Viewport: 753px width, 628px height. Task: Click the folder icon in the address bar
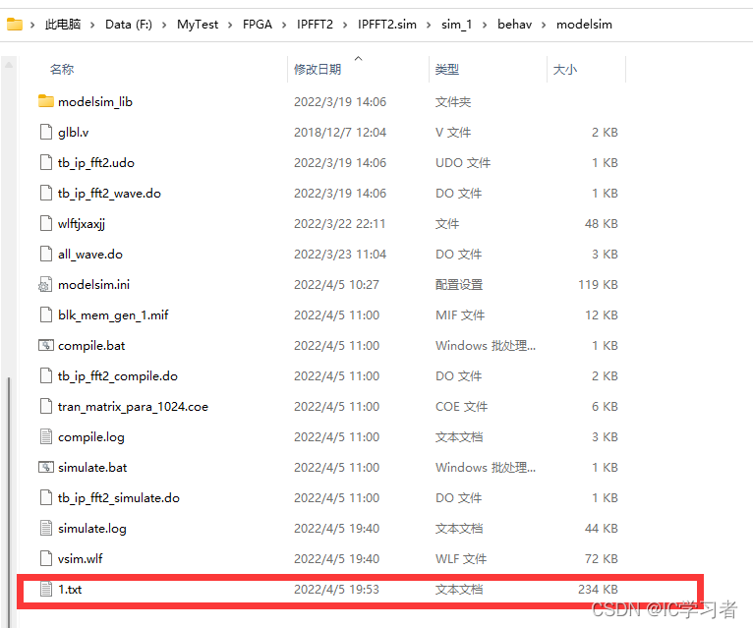(x=15, y=24)
